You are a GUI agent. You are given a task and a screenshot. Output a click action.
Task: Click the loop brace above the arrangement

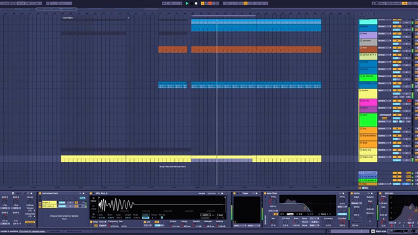pos(223,16)
